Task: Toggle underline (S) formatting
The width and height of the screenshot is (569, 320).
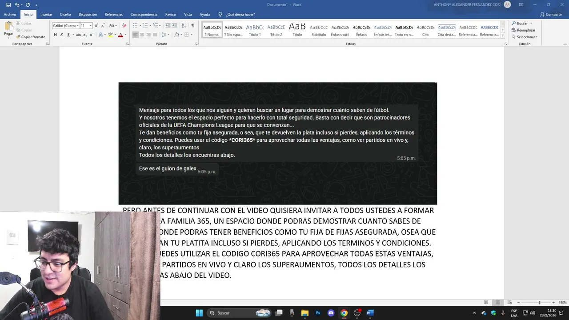Action: 68,35
